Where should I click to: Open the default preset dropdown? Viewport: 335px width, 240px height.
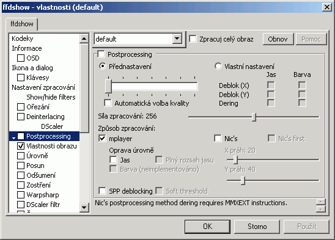coord(177,39)
